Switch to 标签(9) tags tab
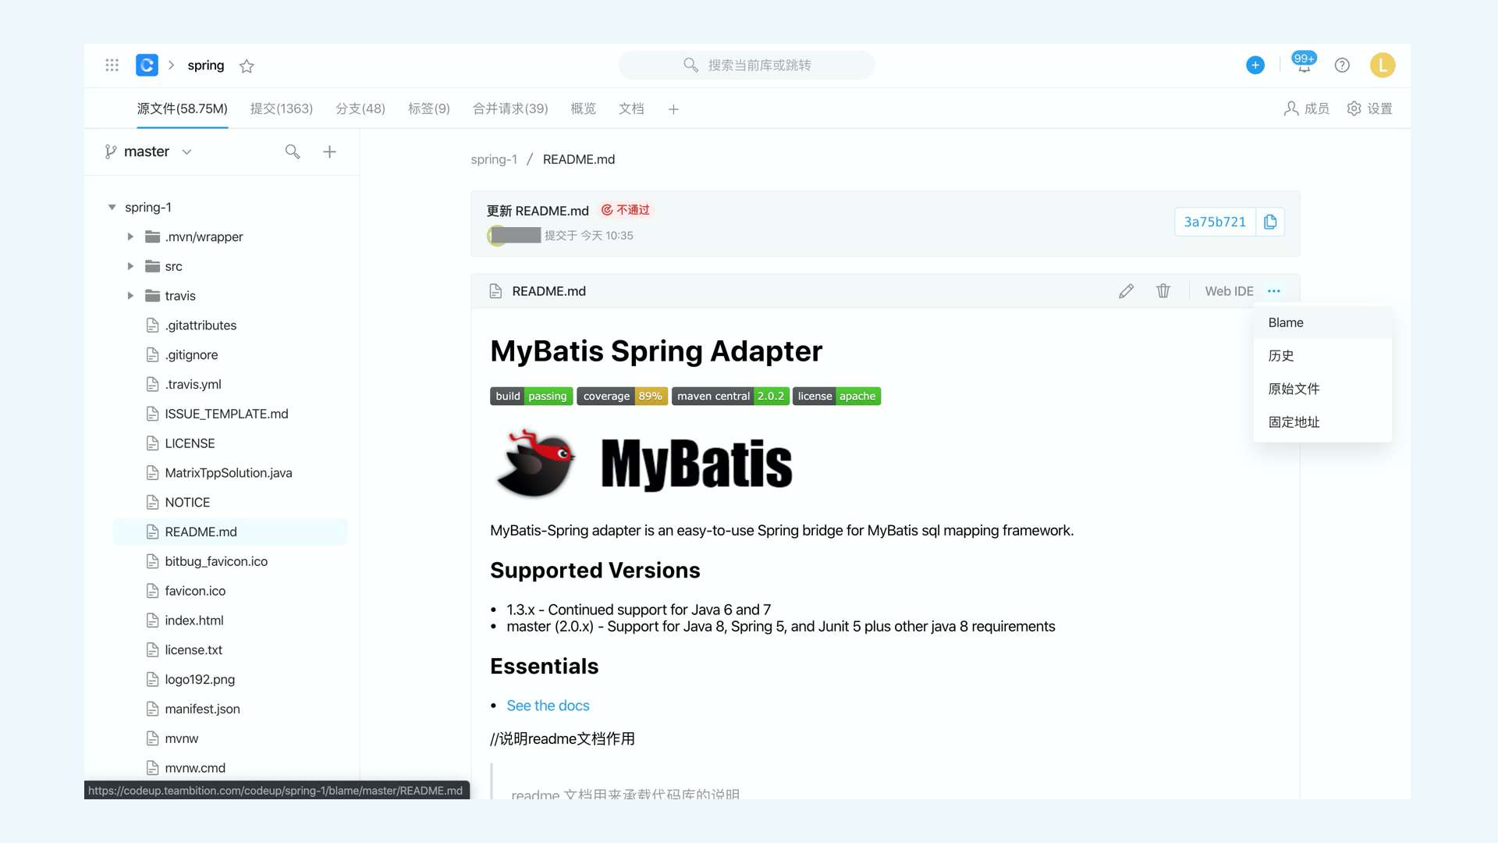Image resolution: width=1498 pixels, height=843 pixels. pos(429,108)
